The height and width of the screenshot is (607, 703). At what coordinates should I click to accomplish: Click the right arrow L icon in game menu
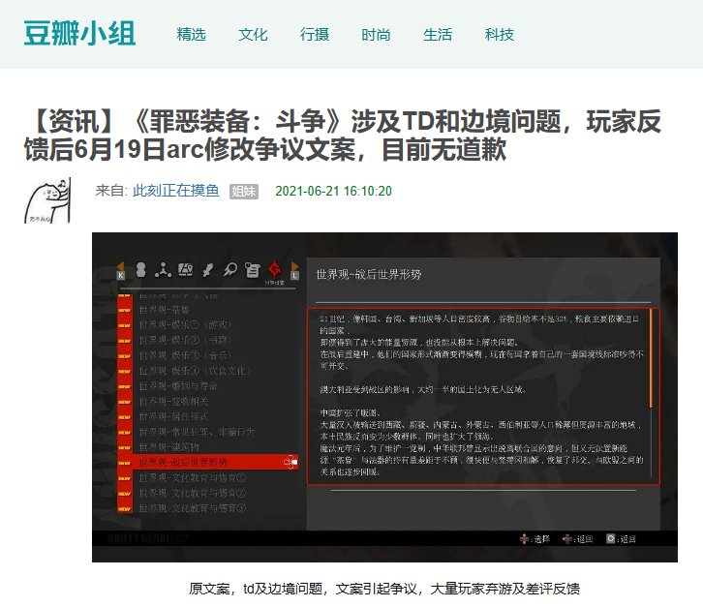(x=294, y=270)
